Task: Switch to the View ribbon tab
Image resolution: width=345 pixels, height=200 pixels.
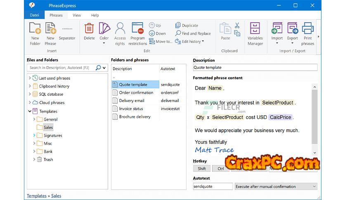Action: pyautogui.click(x=77, y=15)
